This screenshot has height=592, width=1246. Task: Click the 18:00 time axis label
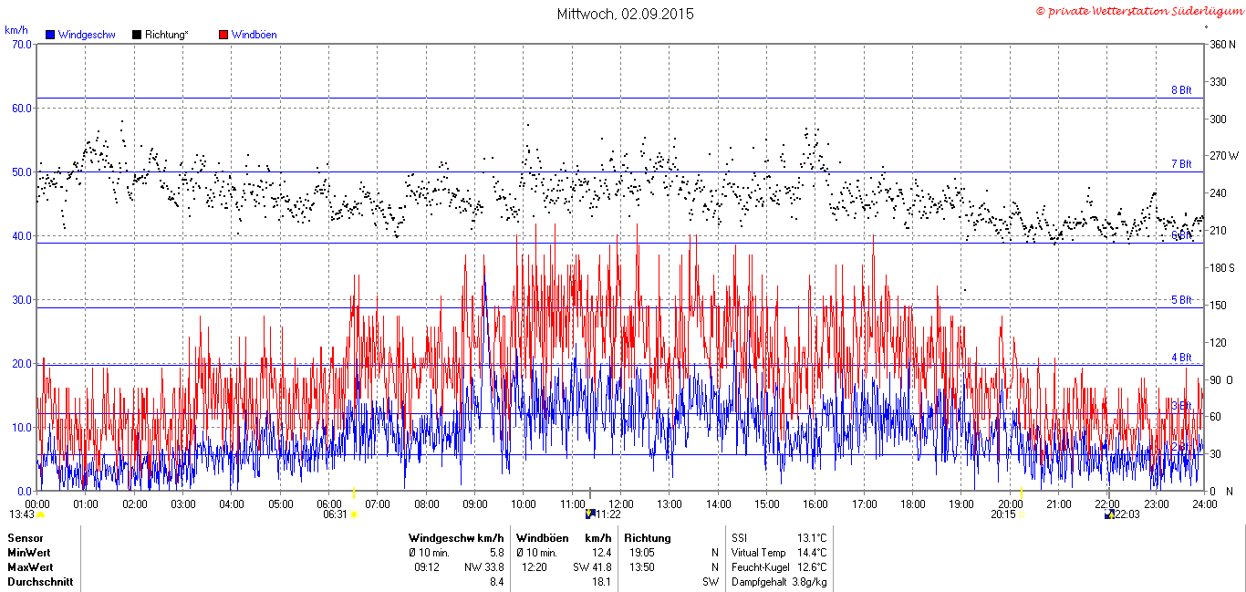913,504
